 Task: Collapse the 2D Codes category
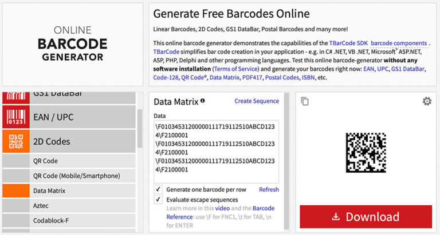[x=77, y=141]
